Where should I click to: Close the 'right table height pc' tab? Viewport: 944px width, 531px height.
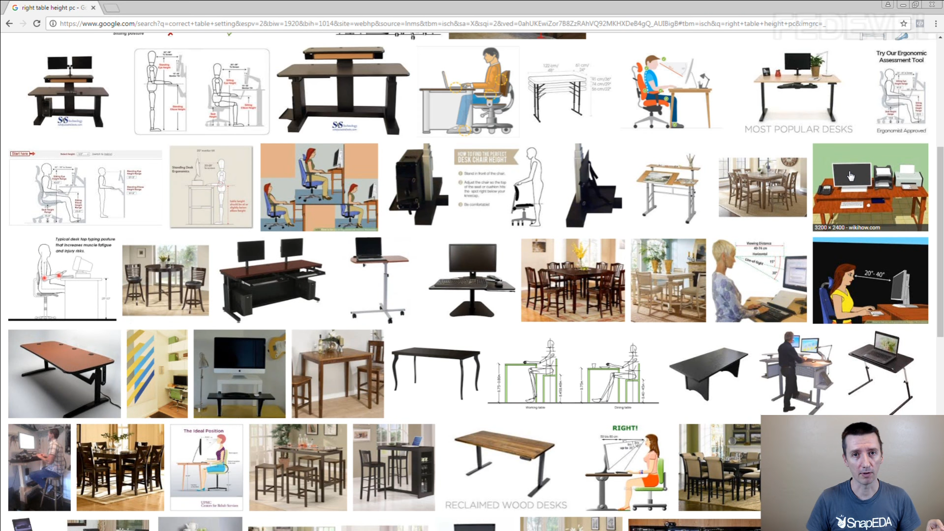pos(93,8)
